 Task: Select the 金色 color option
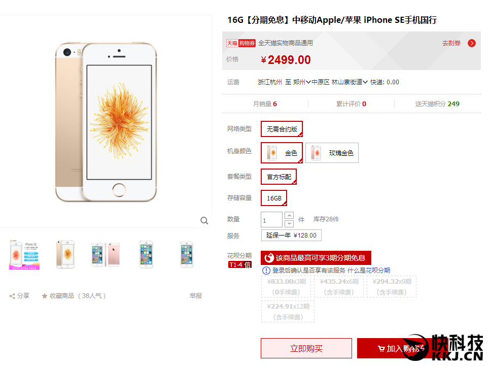pos(282,153)
